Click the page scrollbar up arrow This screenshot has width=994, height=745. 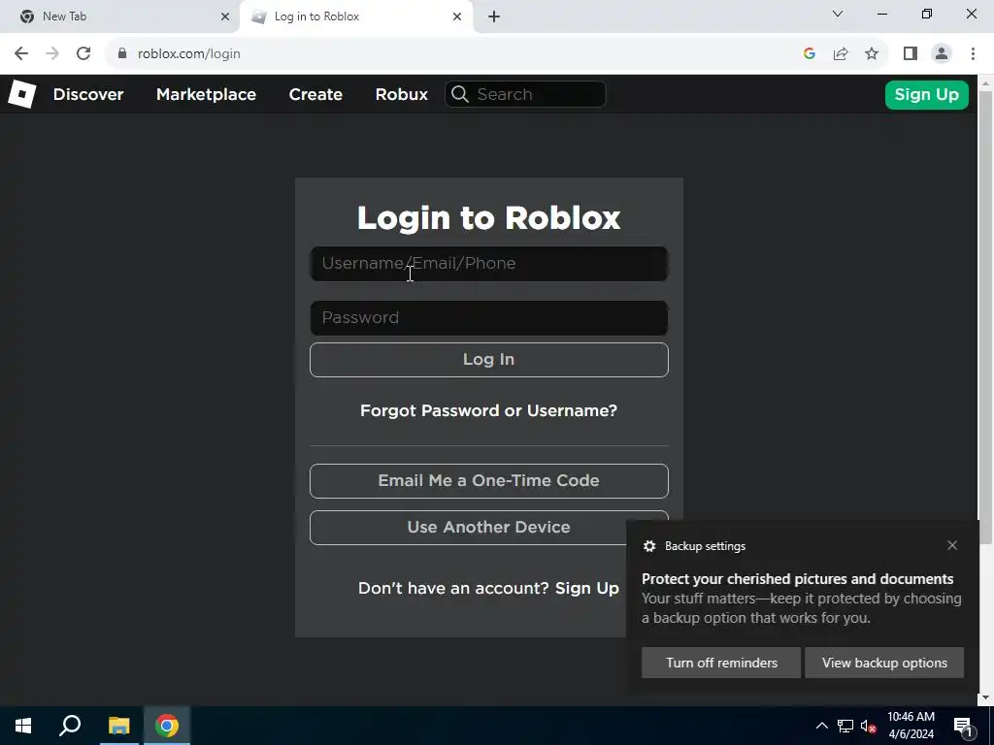(x=986, y=82)
